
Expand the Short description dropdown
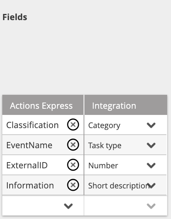pos(151,185)
